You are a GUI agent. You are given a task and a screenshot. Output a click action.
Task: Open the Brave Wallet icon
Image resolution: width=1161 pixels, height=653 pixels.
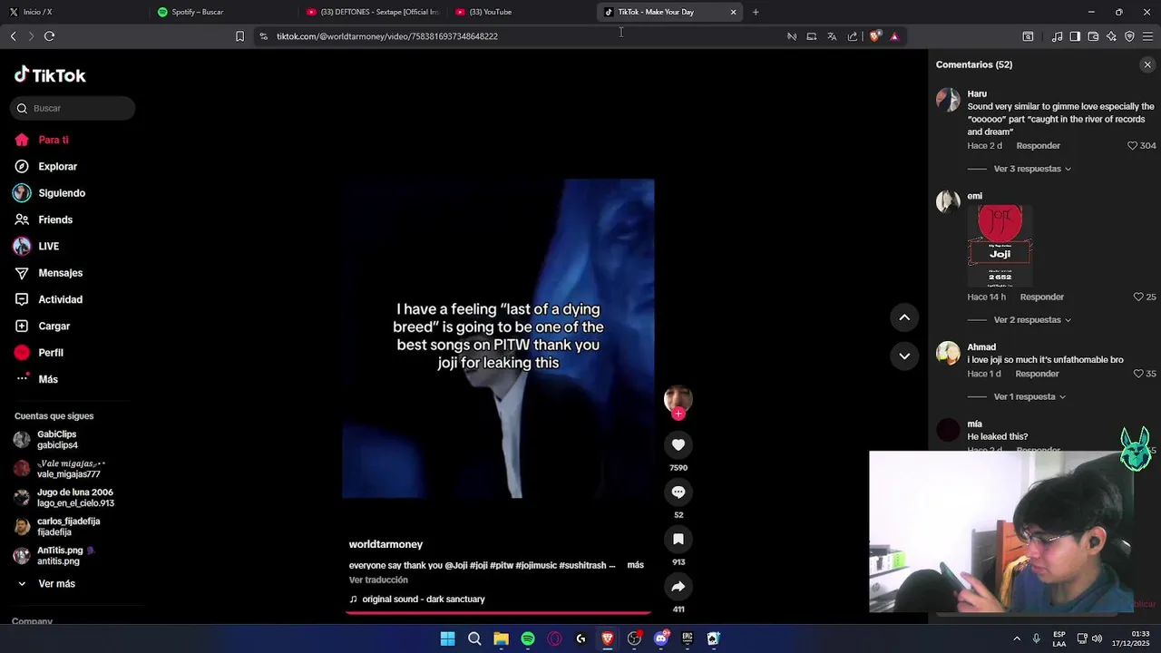tap(1093, 36)
